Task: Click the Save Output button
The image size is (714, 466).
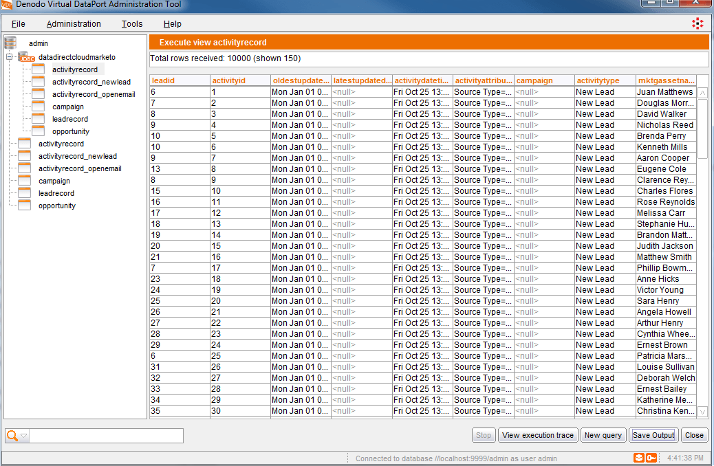Action: pos(653,435)
